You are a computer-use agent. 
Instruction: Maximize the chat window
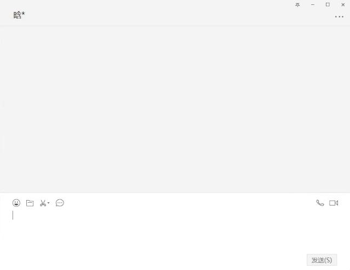pos(328,5)
